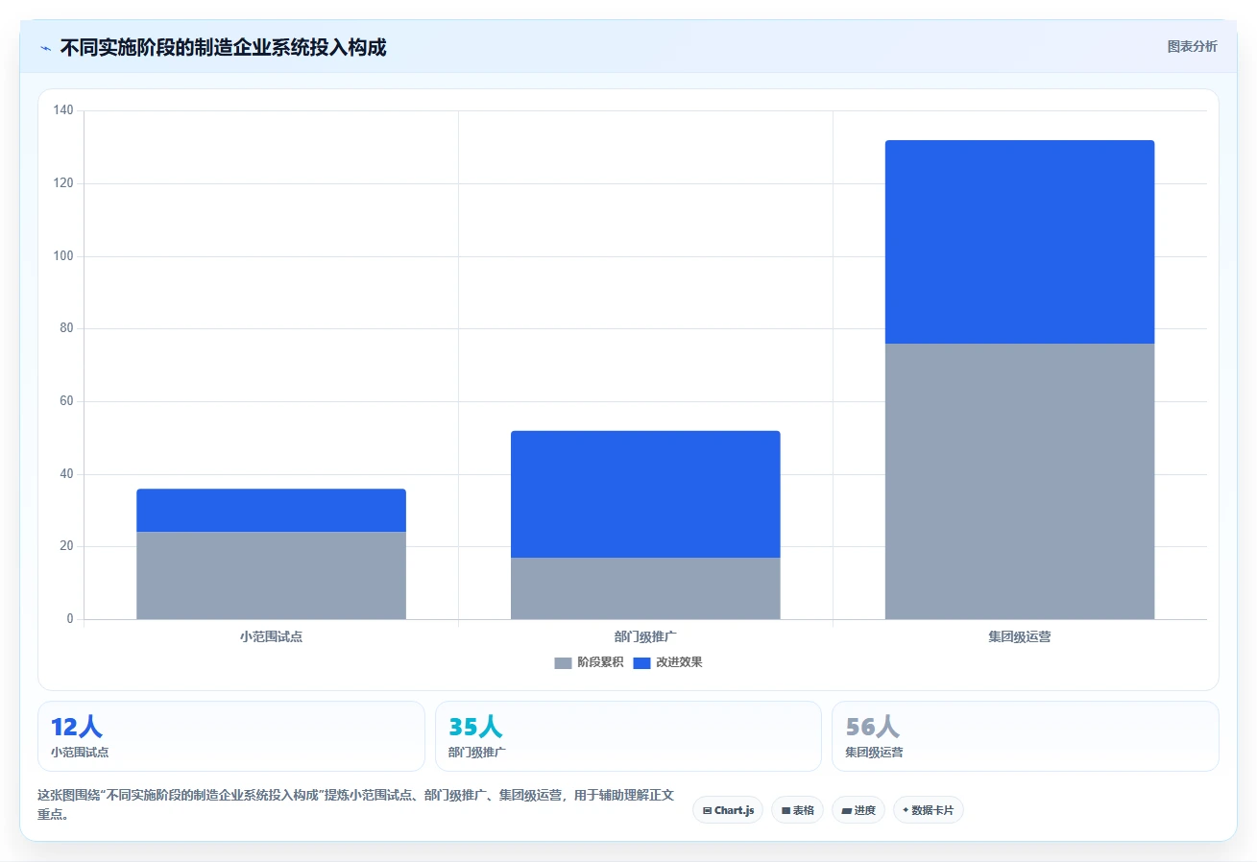Click the blue 改进效果 legend color box
The width and height of the screenshot is (1257, 862).
641,663
